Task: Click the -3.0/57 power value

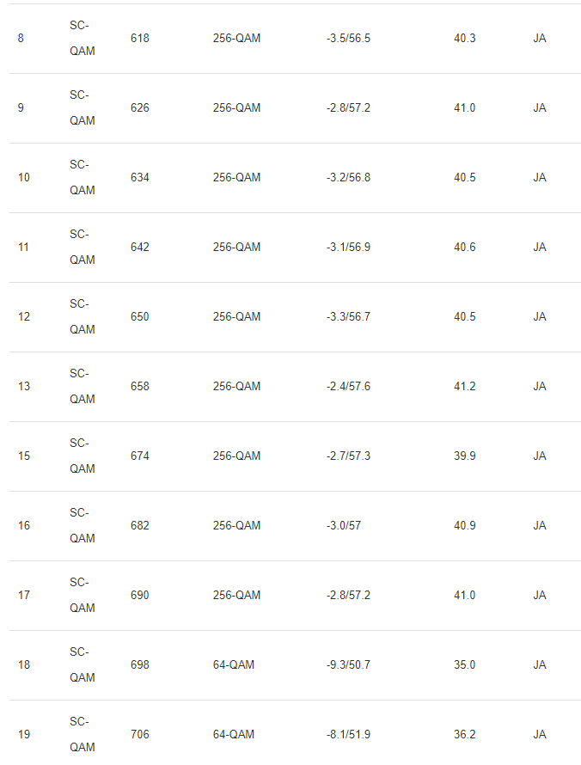Action: pyautogui.click(x=344, y=526)
